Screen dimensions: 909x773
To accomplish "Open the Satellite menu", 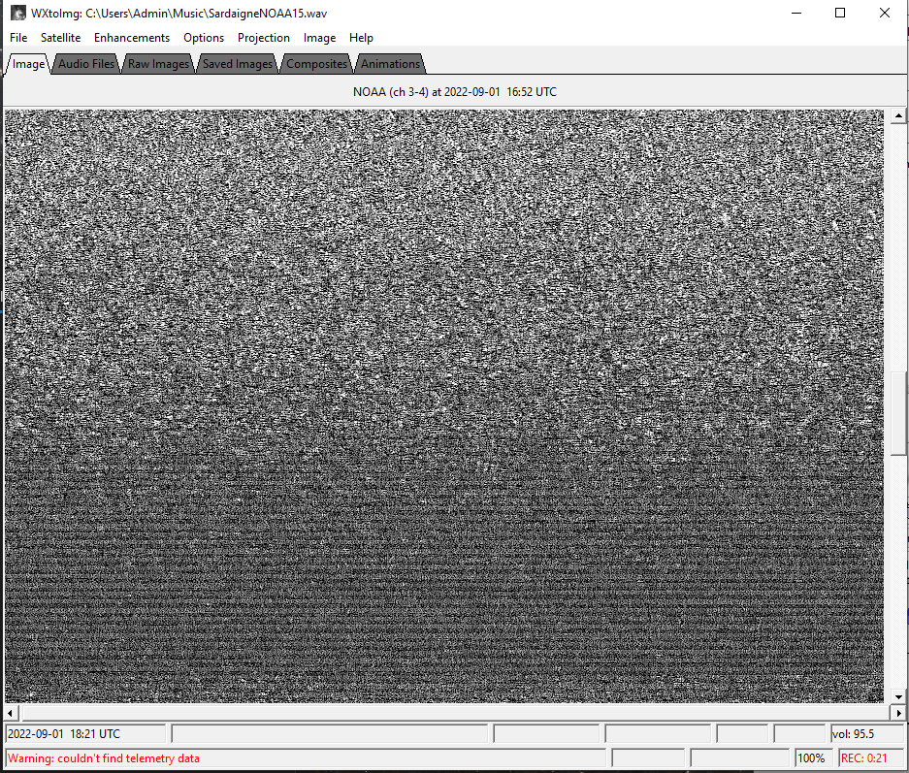I will pos(60,38).
